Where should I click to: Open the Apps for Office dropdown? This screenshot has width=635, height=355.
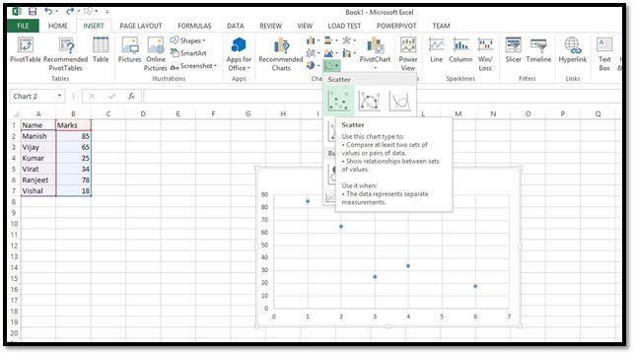239,54
